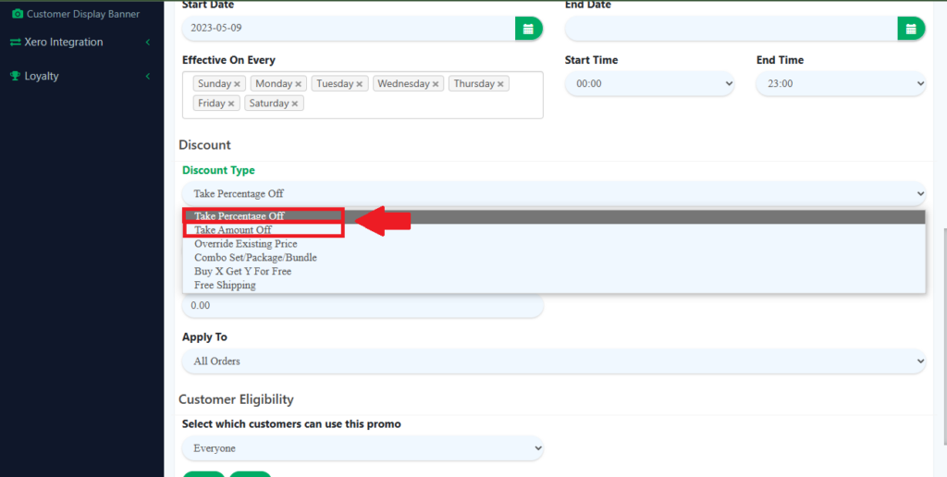Image resolution: width=947 pixels, height=477 pixels.
Task: Click the Customer Display Banner camera icon
Action: tap(17, 14)
